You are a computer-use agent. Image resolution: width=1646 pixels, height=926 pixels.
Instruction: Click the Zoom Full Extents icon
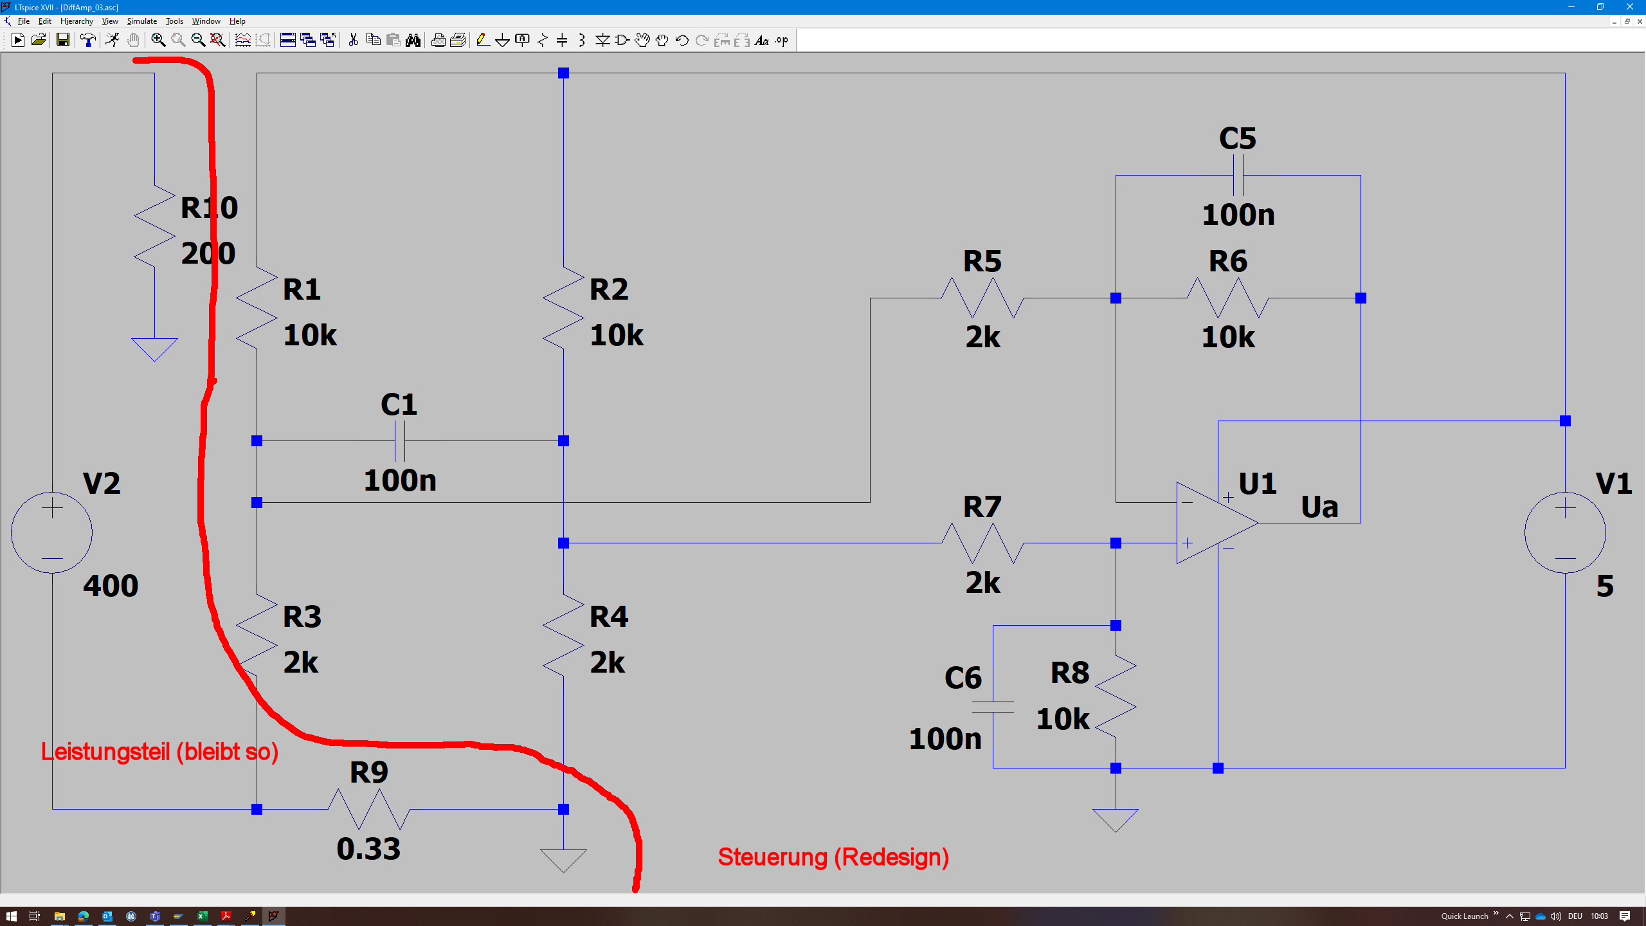click(x=218, y=41)
